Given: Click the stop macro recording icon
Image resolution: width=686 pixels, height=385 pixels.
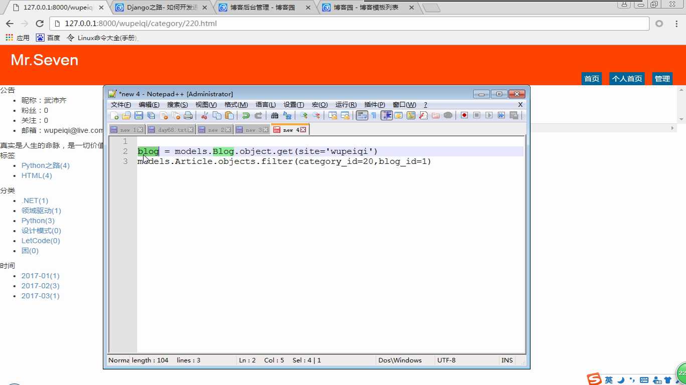Looking at the screenshot, I should pos(477,115).
